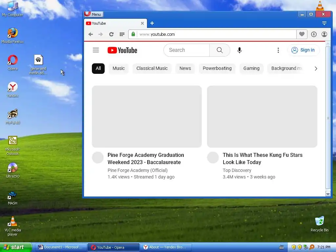336x252 pixels.
Task: Open YouTube hamburger guide menu
Action: (x=96, y=50)
